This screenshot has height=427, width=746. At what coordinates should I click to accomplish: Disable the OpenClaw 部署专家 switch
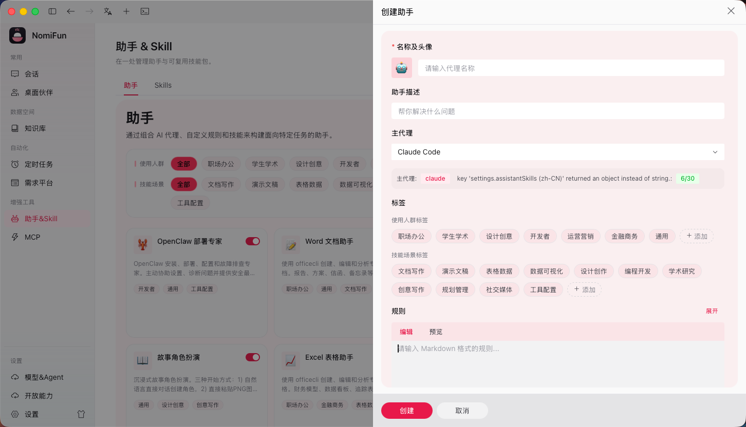point(253,241)
